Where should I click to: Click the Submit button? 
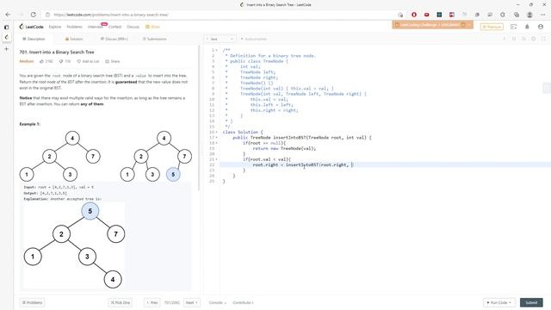531,302
